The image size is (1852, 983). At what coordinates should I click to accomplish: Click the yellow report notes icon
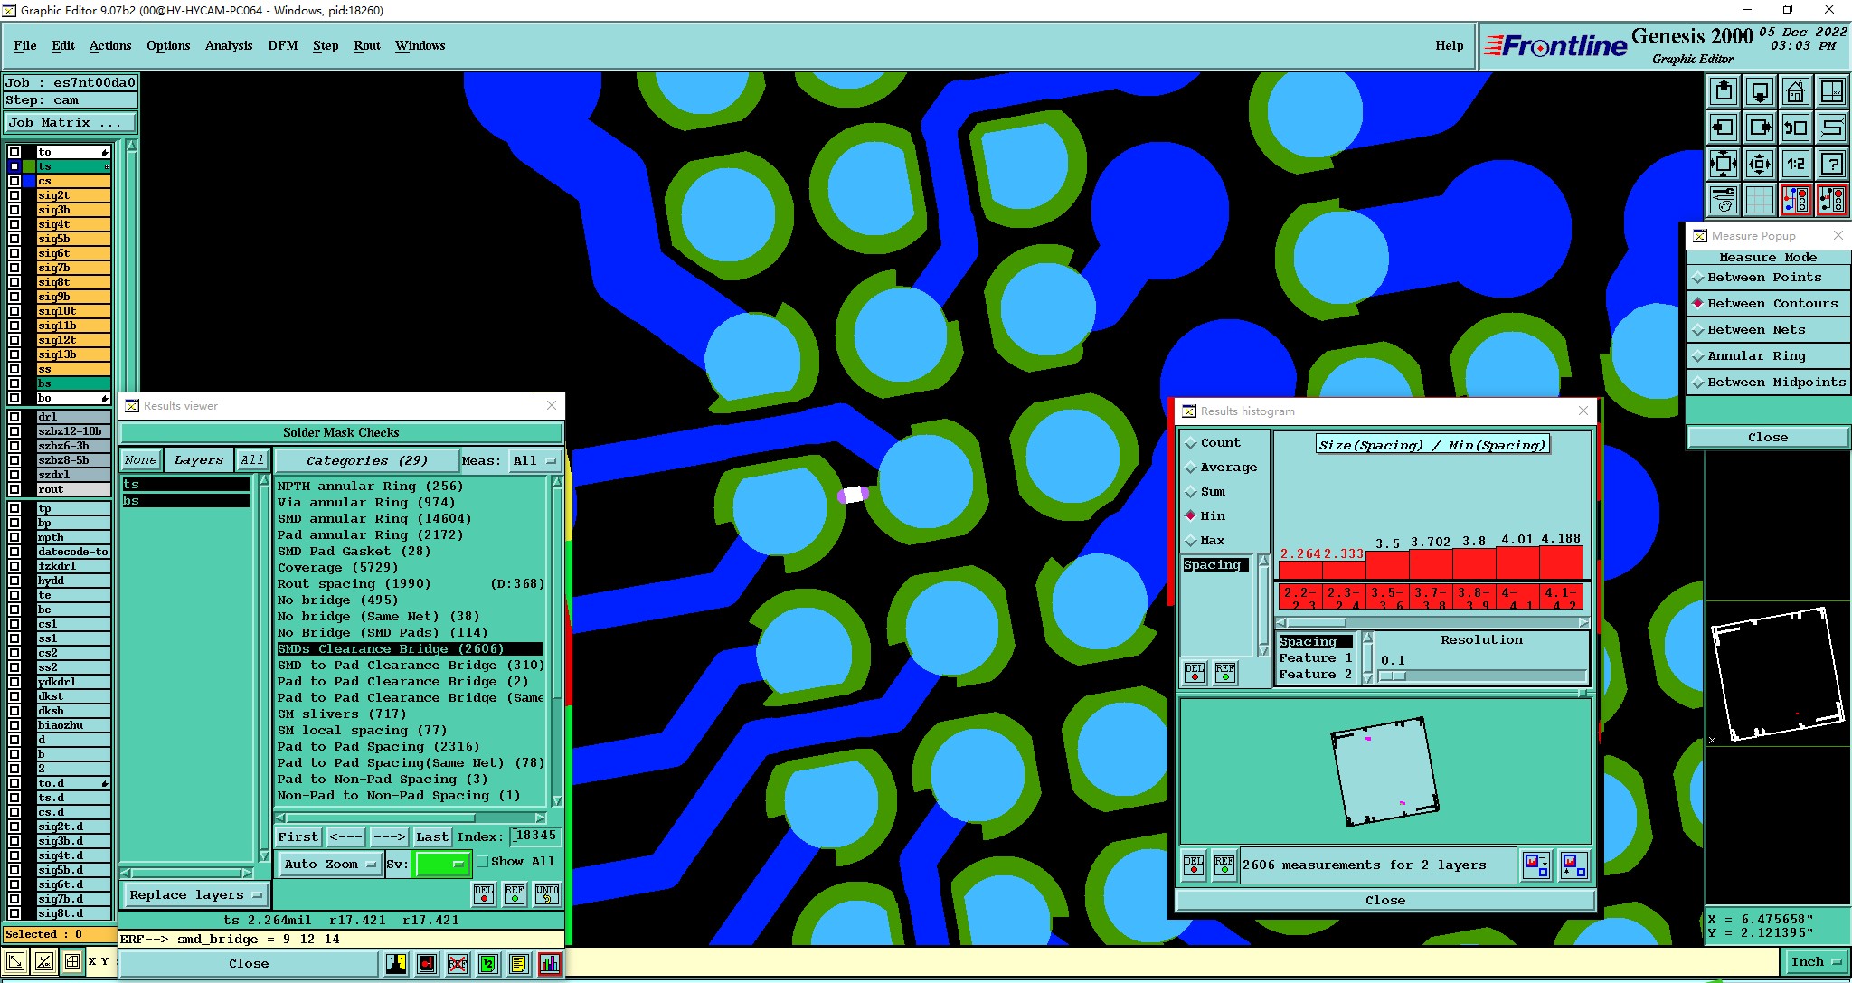click(518, 964)
